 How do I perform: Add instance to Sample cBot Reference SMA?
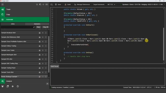coord(43,37)
